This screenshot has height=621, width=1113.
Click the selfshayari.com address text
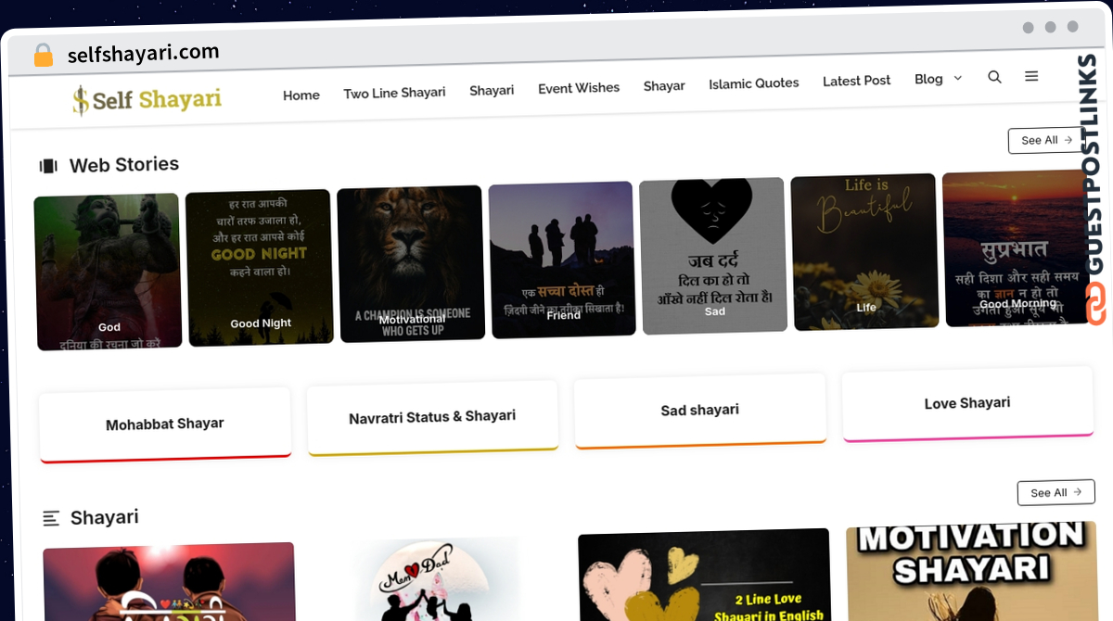(144, 53)
